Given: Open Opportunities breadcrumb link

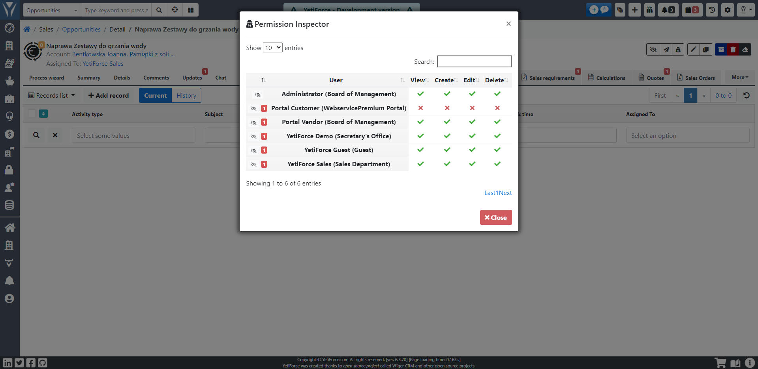Looking at the screenshot, I should coord(81,29).
